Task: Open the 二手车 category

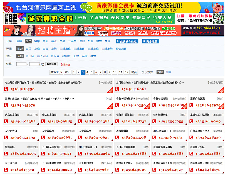Action: coord(72,41)
